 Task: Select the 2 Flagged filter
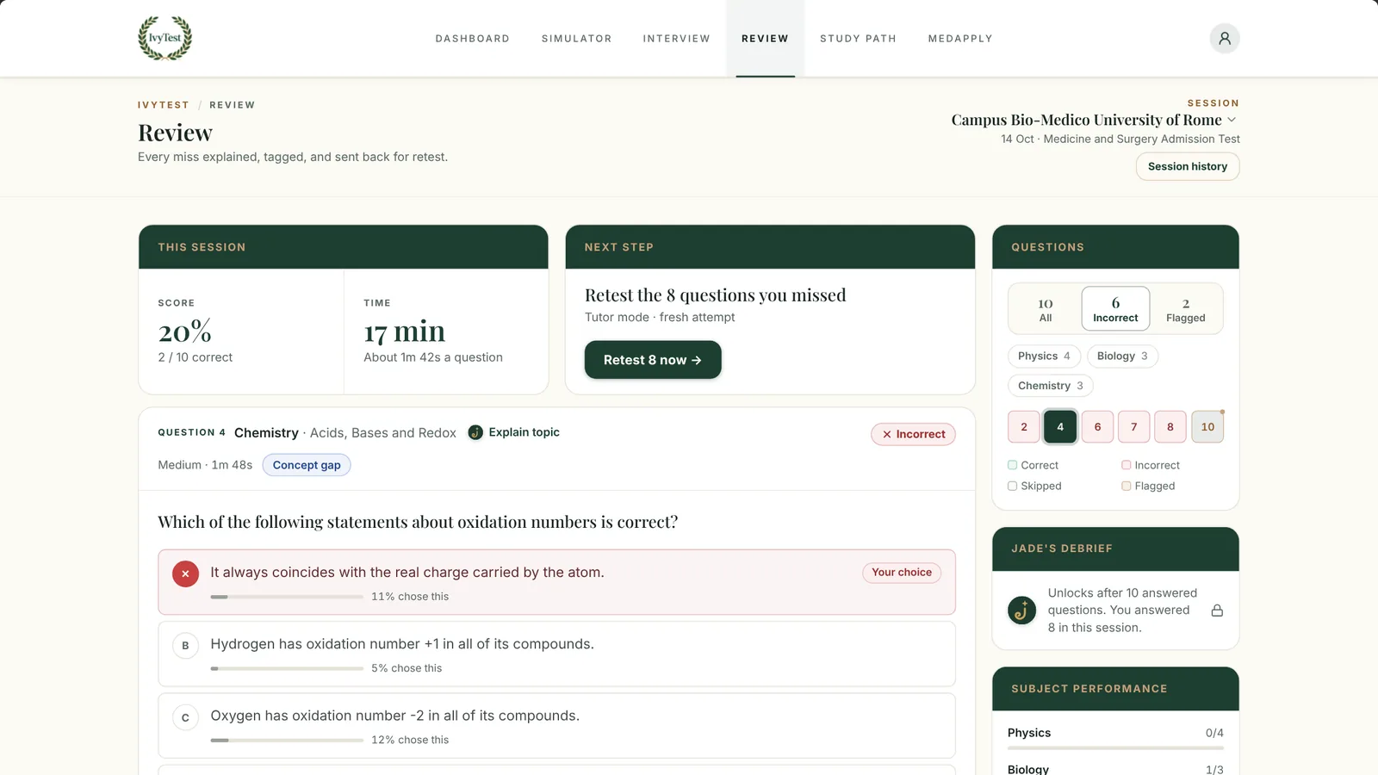[x=1185, y=309]
